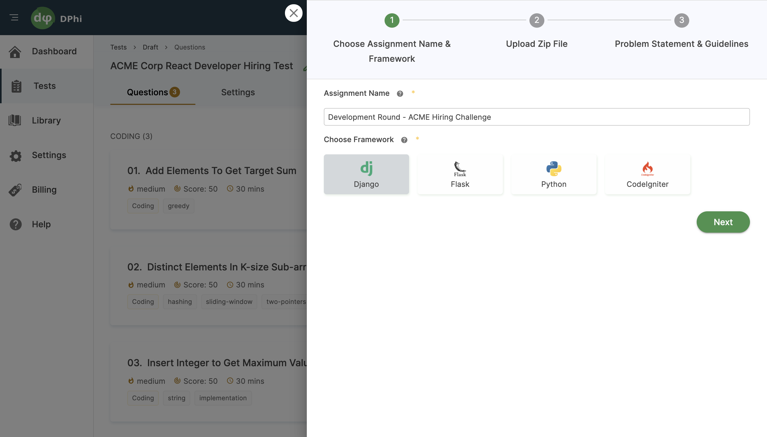
Task: Select Flask as the framework
Action: pyautogui.click(x=459, y=174)
